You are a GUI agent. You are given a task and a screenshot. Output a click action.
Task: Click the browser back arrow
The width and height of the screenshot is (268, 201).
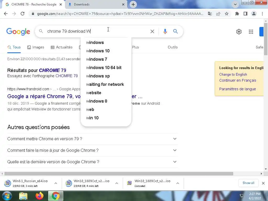click(x=6, y=14)
